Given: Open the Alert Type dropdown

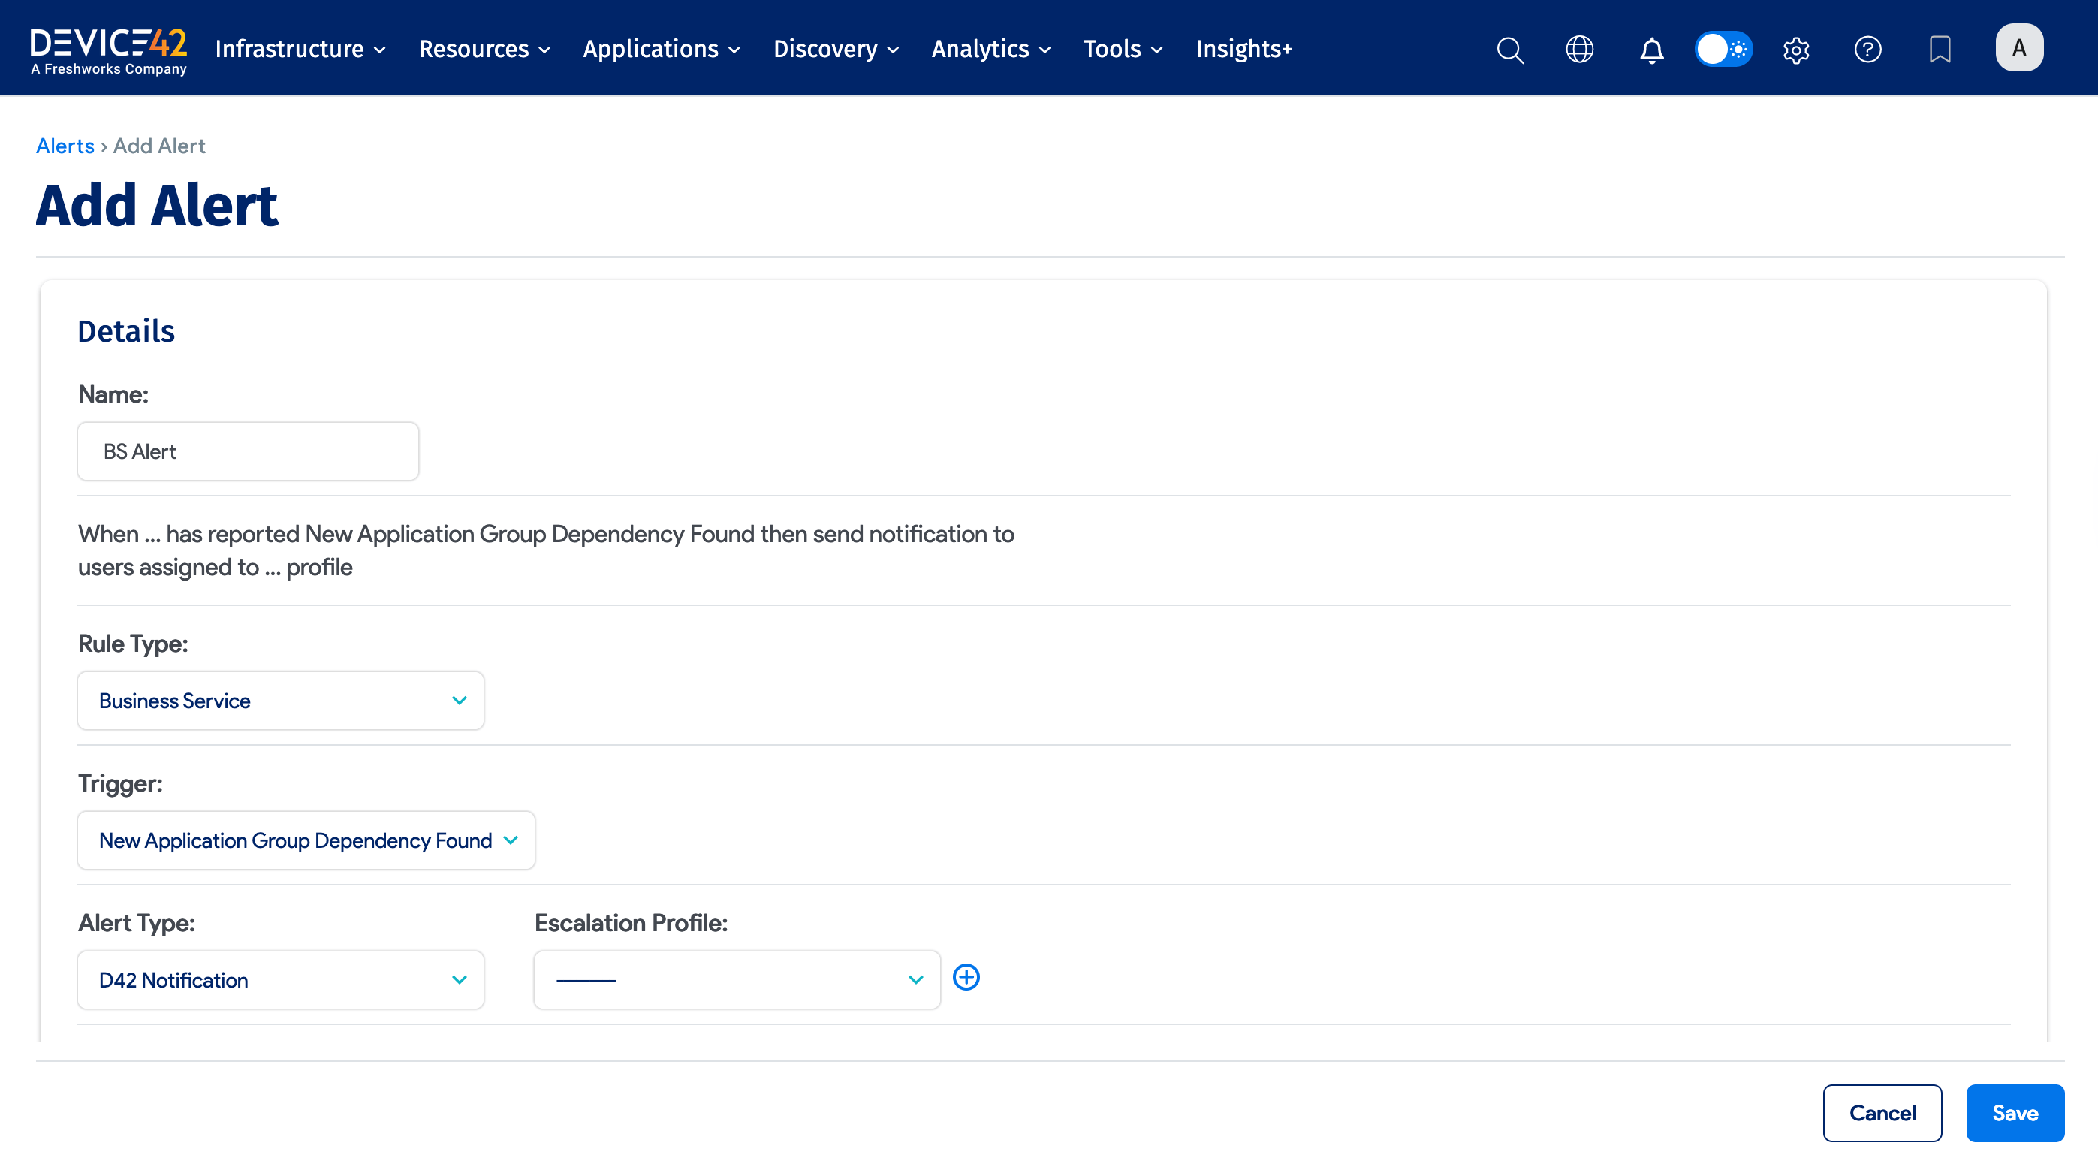Looking at the screenshot, I should point(280,979).
